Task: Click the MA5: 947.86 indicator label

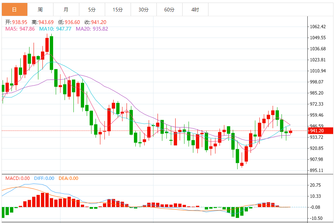Action: tap(20, 29)
